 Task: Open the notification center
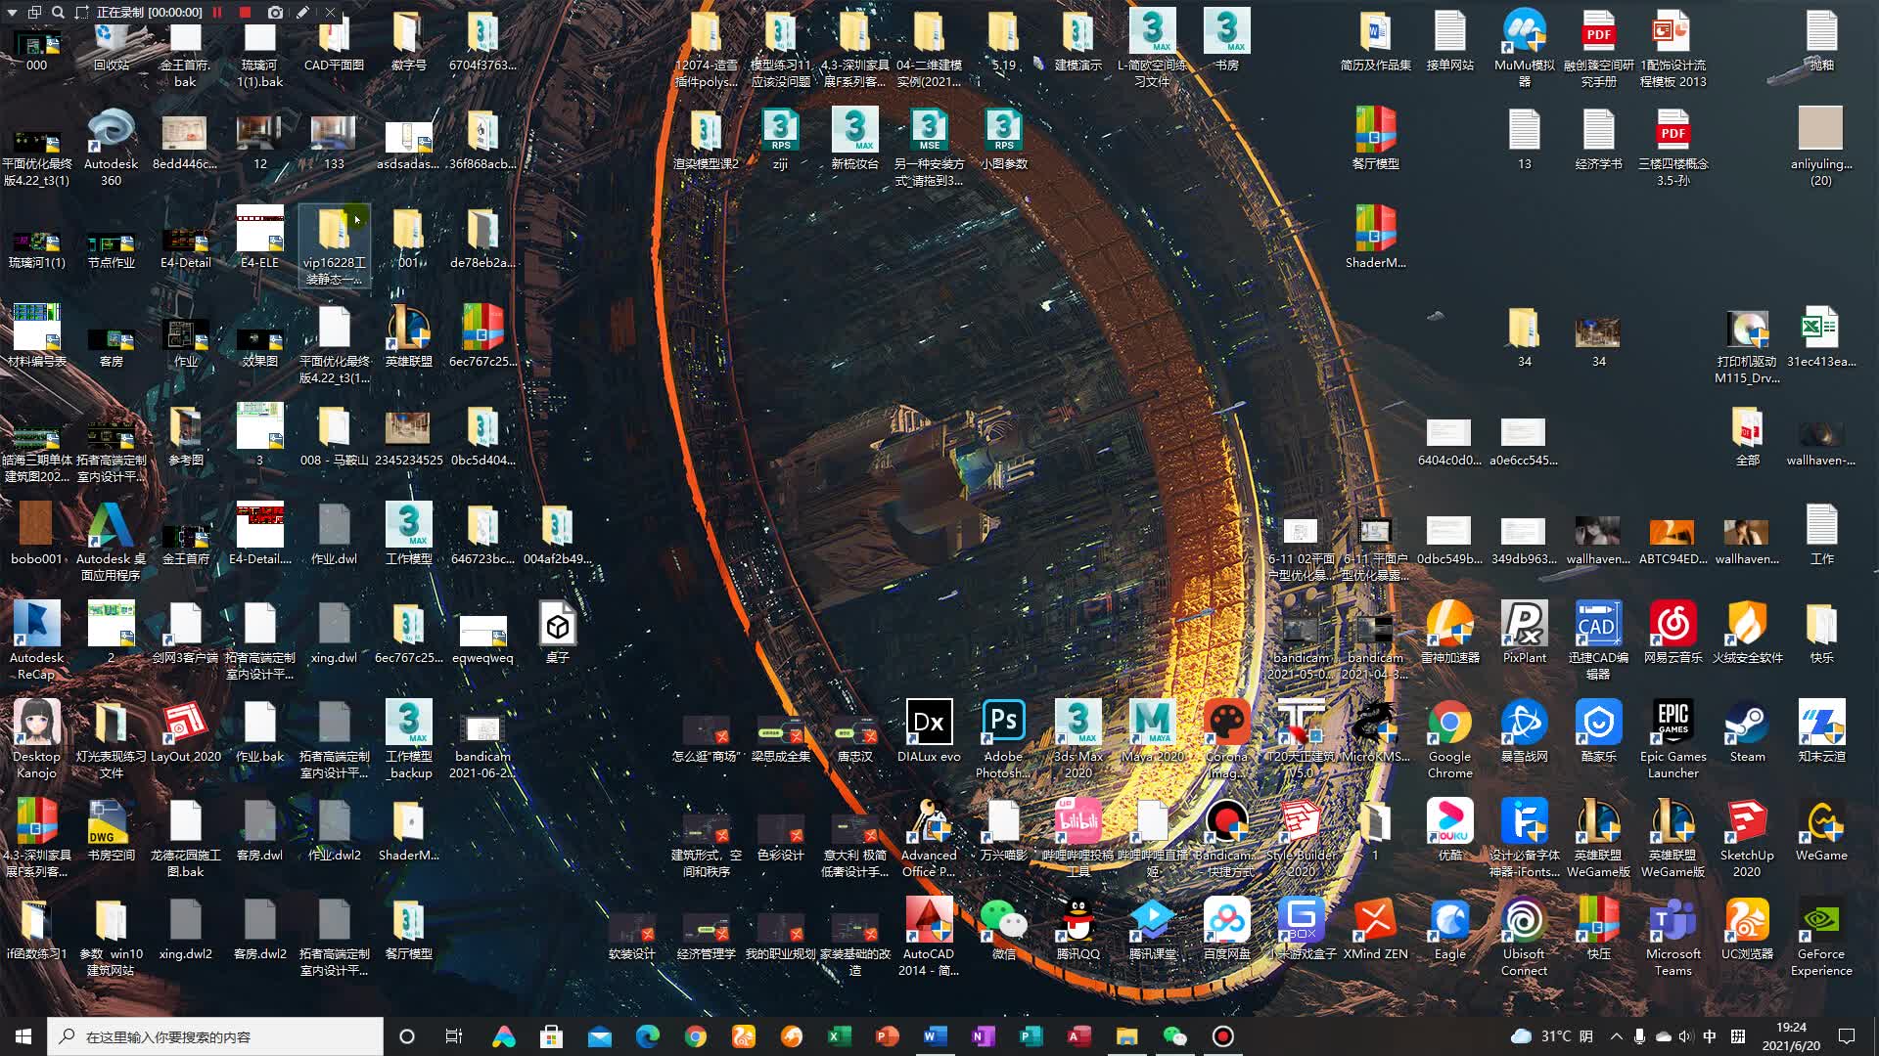[1847, 1036]
